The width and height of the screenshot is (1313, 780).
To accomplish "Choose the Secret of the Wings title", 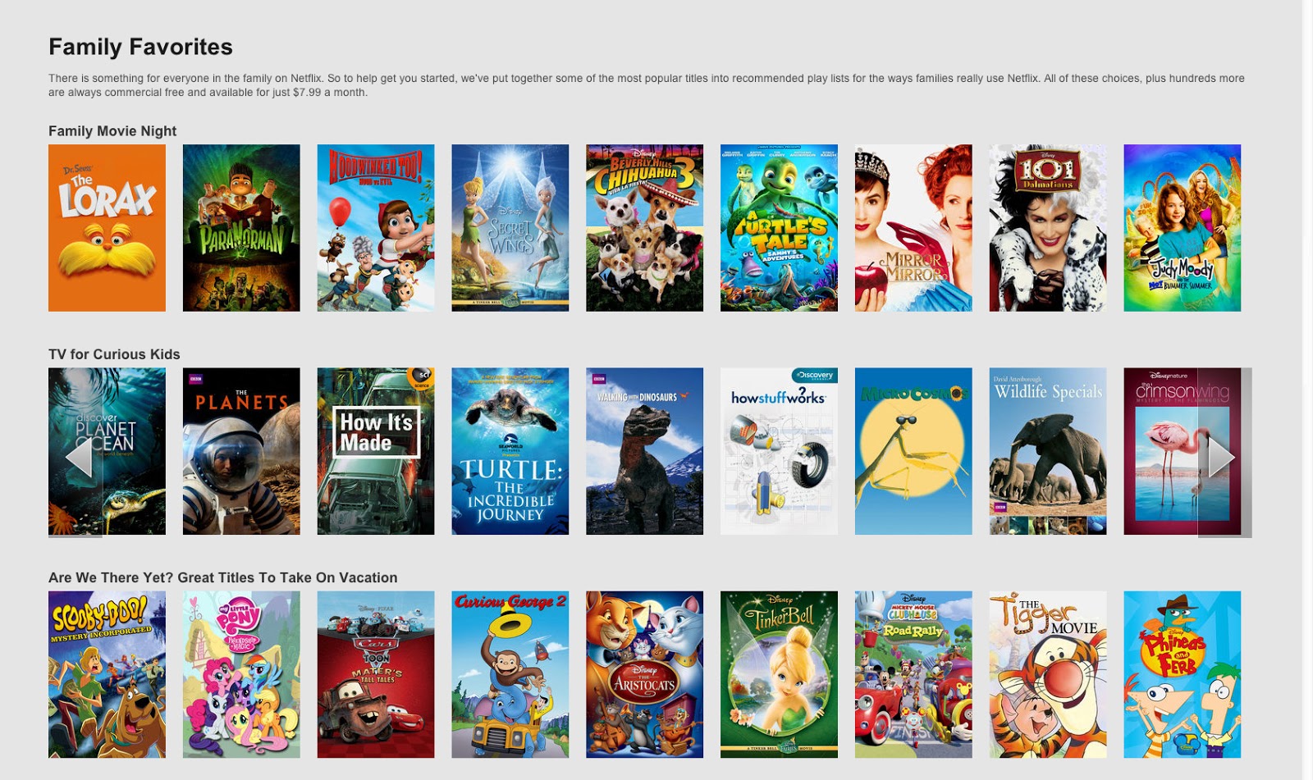I will pyautogui.click(x=510, y=228).
